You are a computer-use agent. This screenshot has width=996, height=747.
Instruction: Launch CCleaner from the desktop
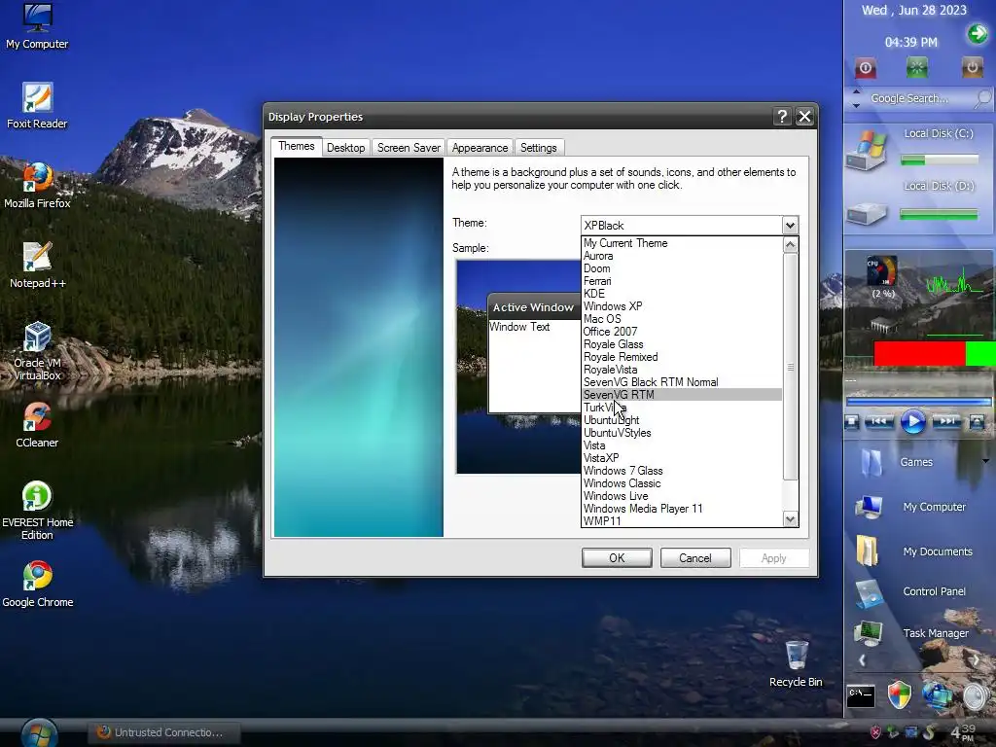click(x=37, y=425)
